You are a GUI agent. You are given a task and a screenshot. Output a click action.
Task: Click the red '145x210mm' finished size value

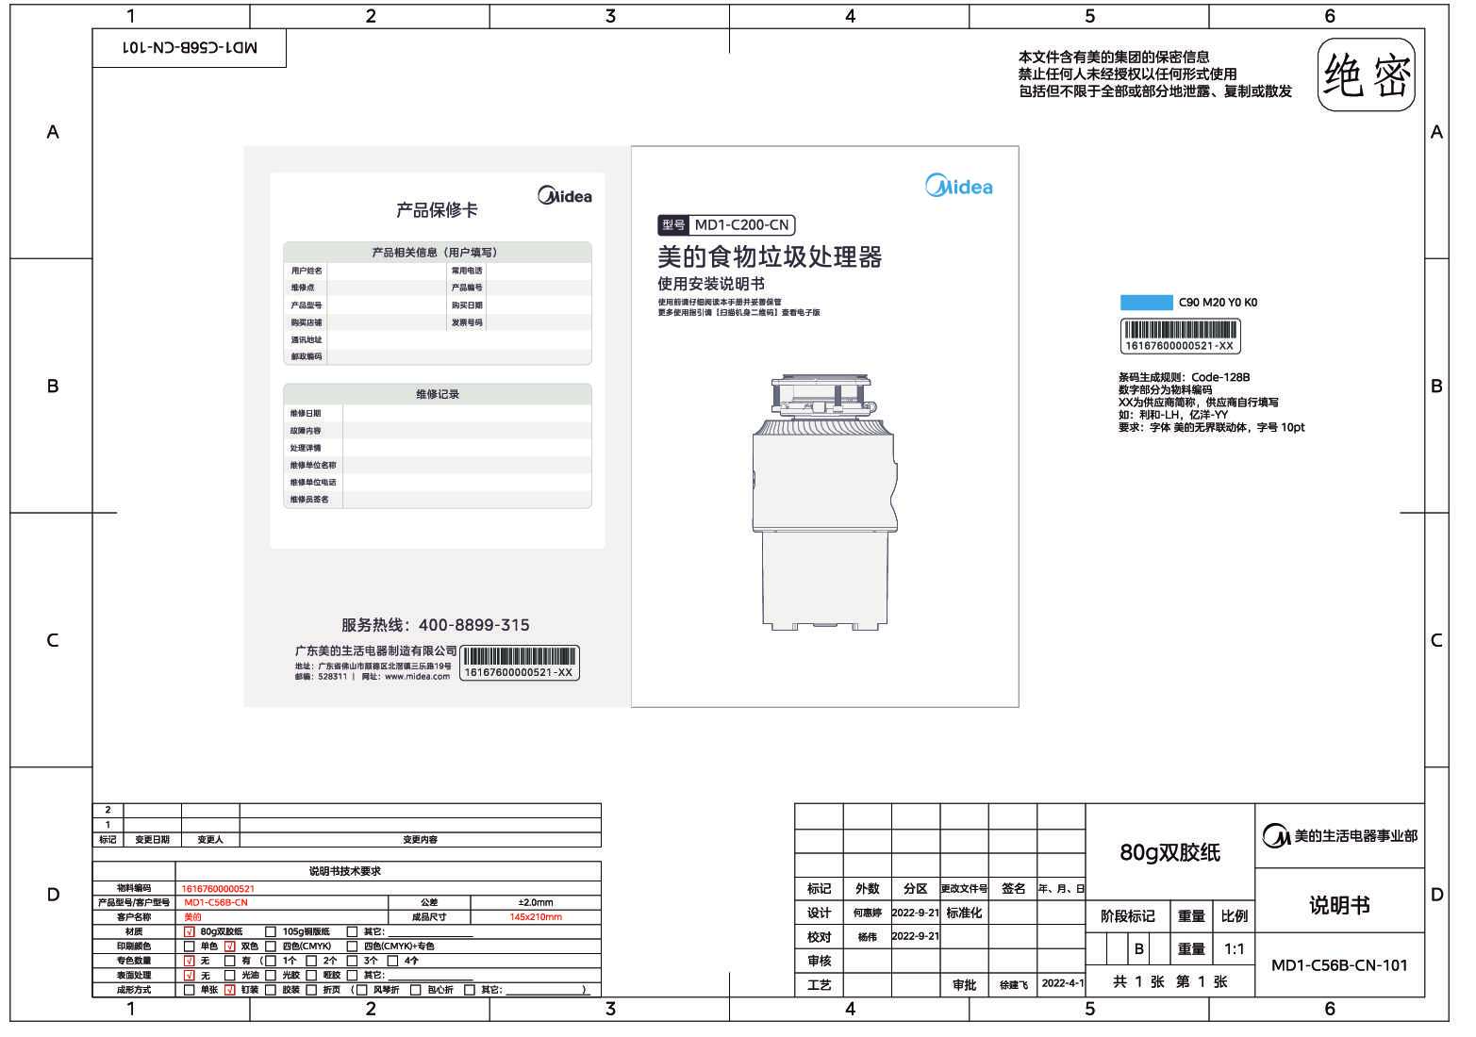(536, 917)
